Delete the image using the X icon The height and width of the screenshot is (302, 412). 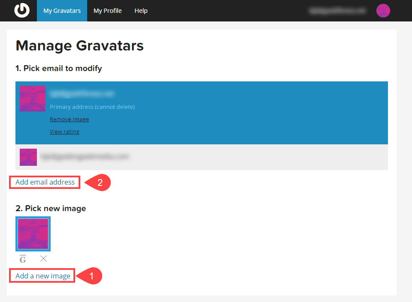coord(43,258)
